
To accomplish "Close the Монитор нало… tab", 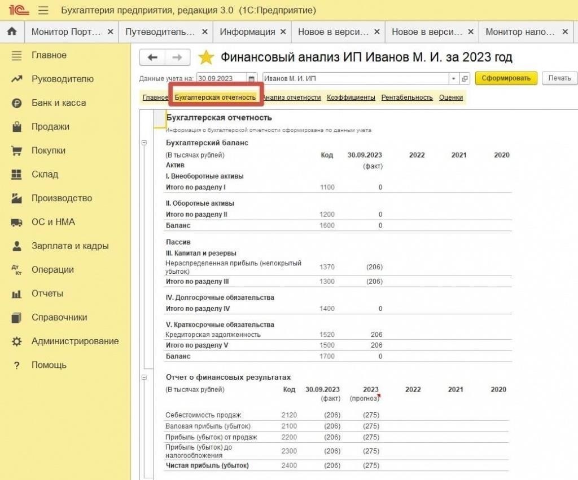I will point(565,32).
